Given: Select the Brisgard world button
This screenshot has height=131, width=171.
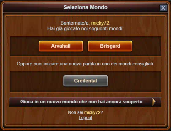Looking at the screenshot, I should 110,46.
